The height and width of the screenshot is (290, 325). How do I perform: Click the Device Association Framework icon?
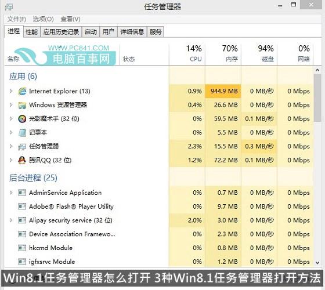[x=22, y=234]
